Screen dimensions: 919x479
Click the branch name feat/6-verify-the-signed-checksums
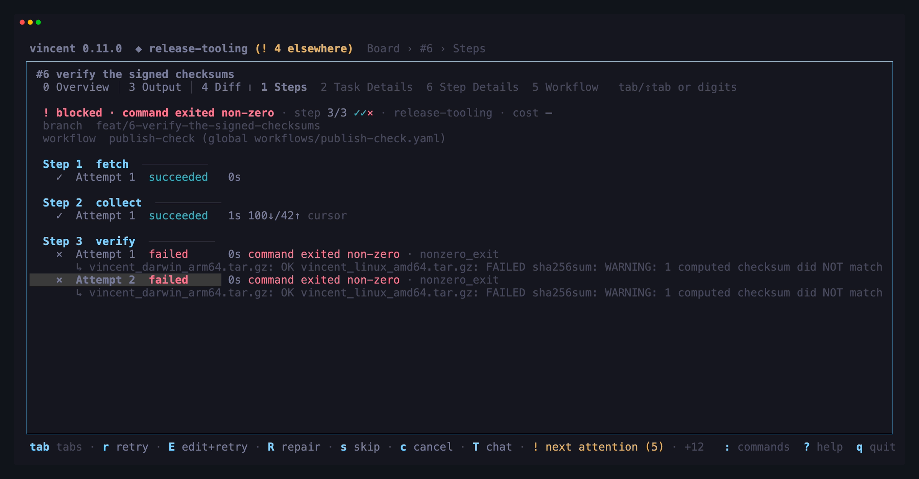208,126
